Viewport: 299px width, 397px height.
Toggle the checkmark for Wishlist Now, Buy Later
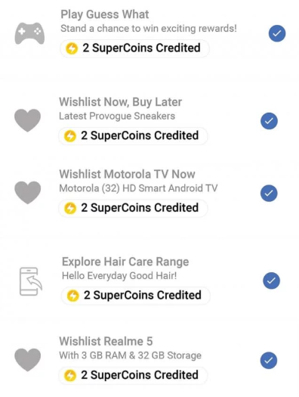[269, 121]
